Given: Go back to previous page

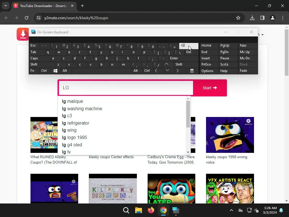Looking at the screenshot, I should (6, 18).
